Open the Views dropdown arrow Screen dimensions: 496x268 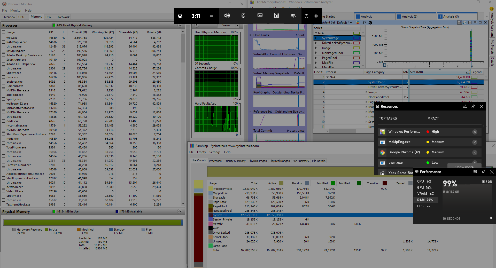pos(237,26)
